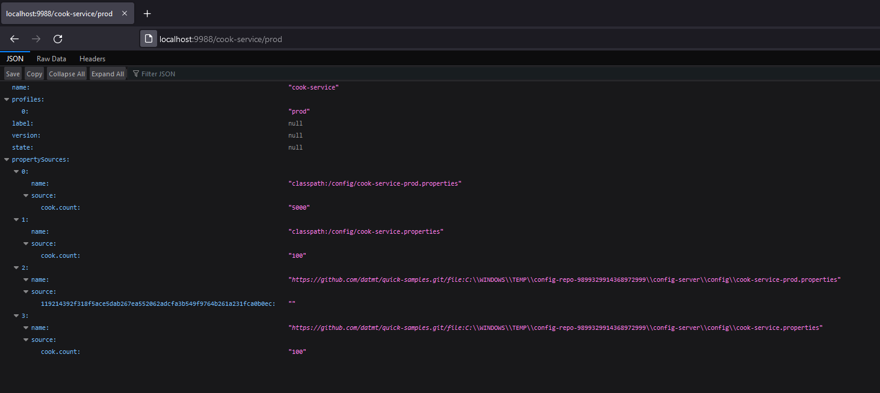The image size is (880, 393).
Task: Switch to the Raw Data tab
Action: point(51,58)
